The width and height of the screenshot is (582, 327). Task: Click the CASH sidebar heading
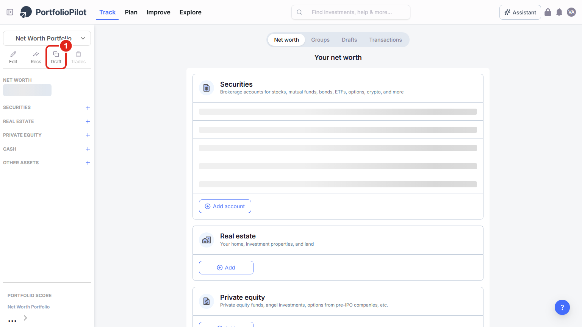(10, 149)
